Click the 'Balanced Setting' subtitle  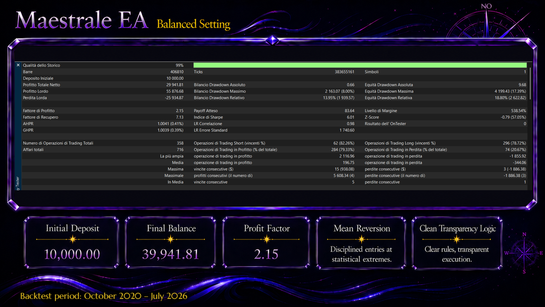point(193,24)
